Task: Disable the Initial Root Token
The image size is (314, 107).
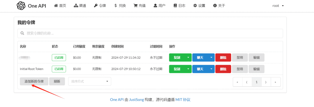Action: [240, 69]
